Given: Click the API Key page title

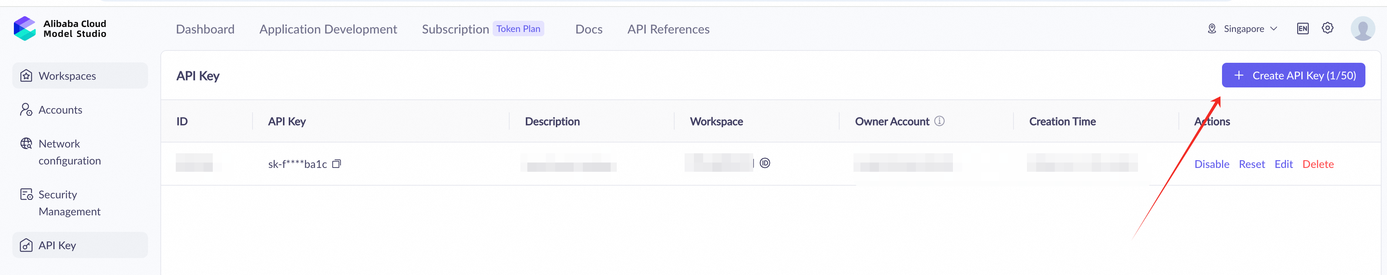Looking at the screenshot, I should click(x=198, y=76).
